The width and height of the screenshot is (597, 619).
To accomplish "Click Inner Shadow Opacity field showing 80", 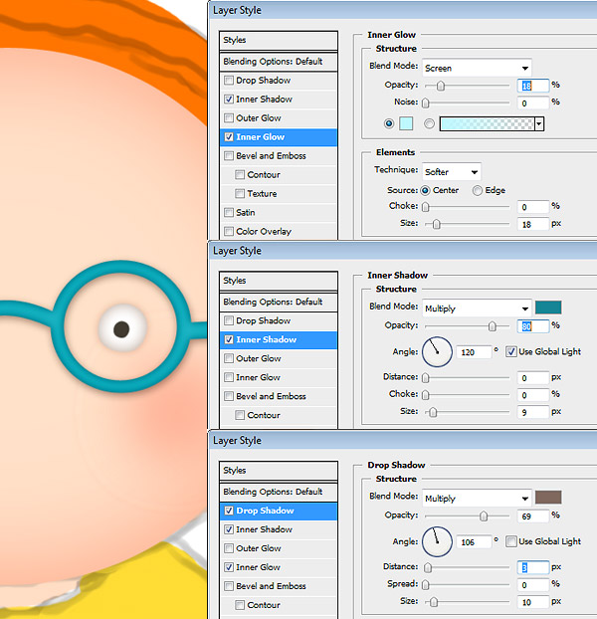I will tap(532, 326).
